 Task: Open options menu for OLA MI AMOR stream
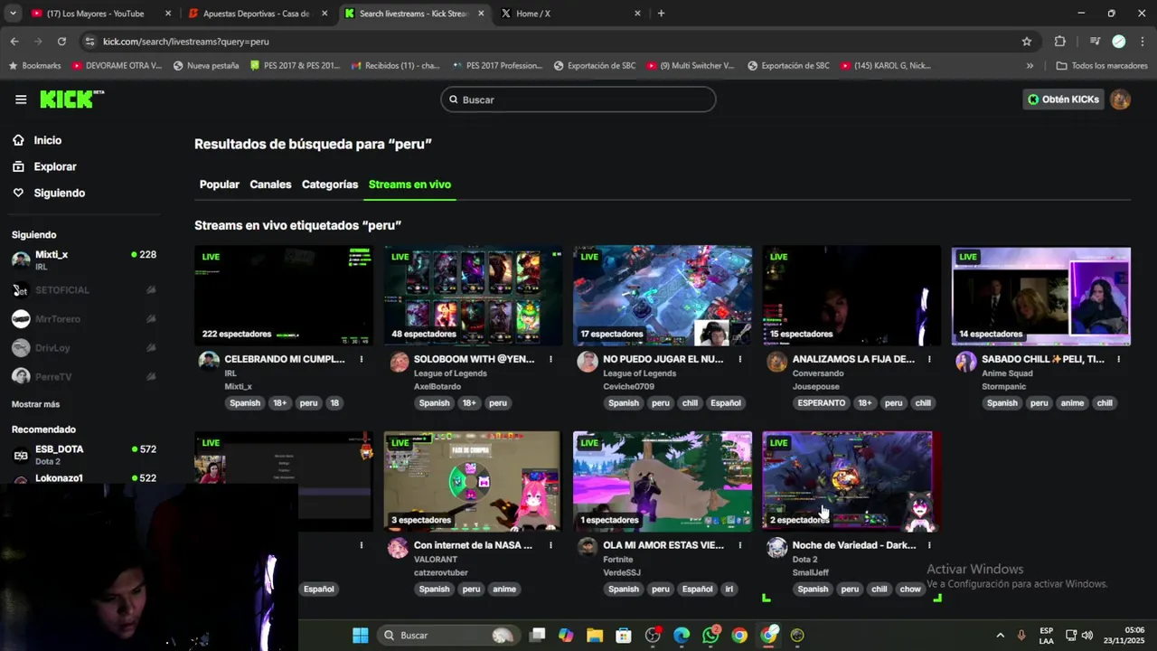click(740, 545)
